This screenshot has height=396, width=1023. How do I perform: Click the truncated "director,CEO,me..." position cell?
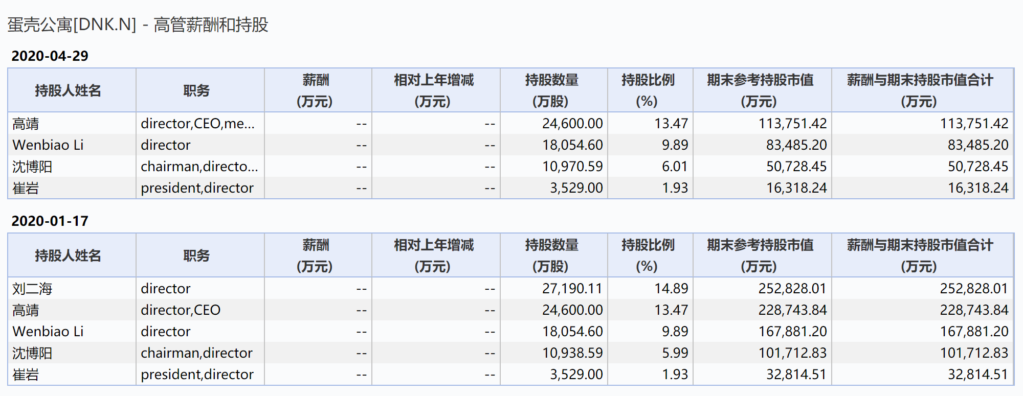pyautogui.click(x=197, y=124)
